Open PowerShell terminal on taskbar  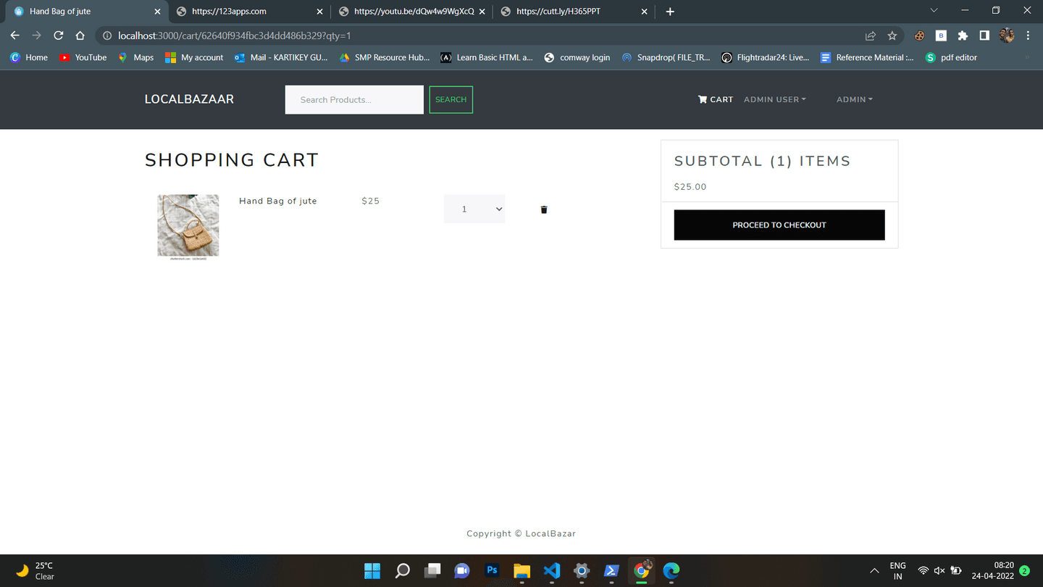click(611, 570)
